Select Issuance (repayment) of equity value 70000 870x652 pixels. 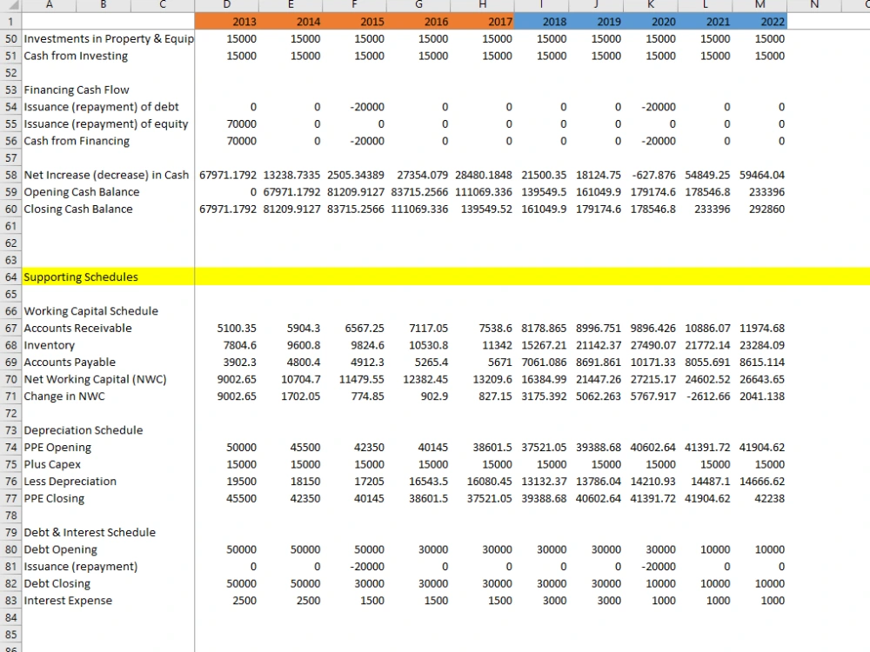241,123
